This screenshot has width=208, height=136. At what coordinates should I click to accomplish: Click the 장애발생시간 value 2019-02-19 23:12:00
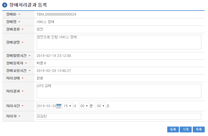(x=54, y=56)
